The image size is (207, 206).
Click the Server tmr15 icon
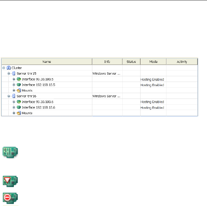pyautogui.click(x=13, y=74)
